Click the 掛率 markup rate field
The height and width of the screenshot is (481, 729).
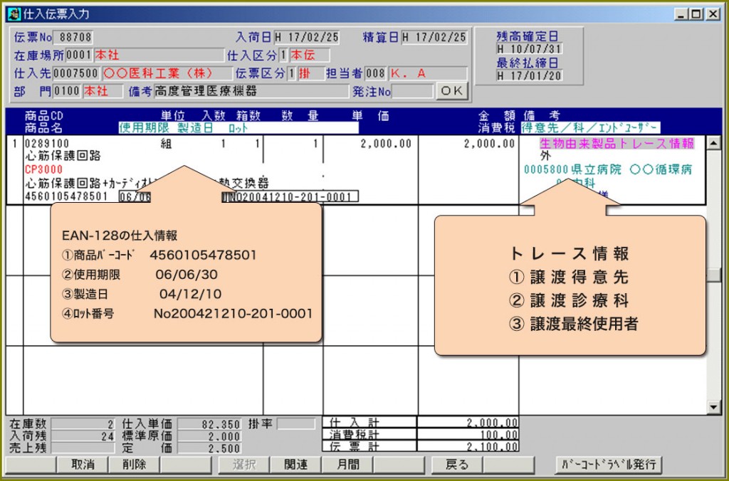[295, 424]
